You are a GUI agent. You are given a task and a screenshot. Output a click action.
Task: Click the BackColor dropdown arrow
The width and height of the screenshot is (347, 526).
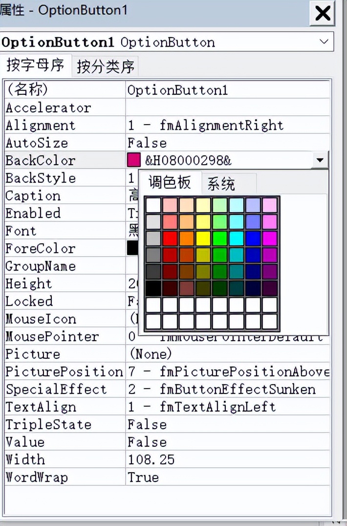[x=320, y=160]
